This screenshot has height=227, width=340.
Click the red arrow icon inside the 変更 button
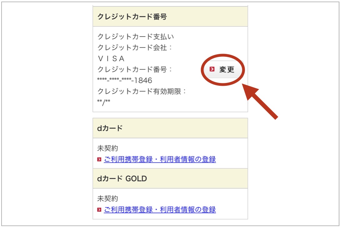coord(212,69)
